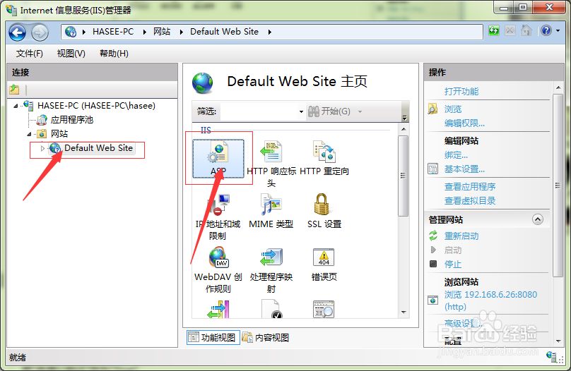Select 应用程序池 in the tree

[x=72, y=120]
